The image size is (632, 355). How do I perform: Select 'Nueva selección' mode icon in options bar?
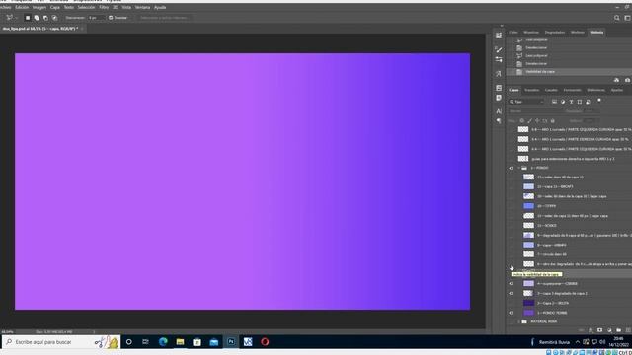click(28, 18)
